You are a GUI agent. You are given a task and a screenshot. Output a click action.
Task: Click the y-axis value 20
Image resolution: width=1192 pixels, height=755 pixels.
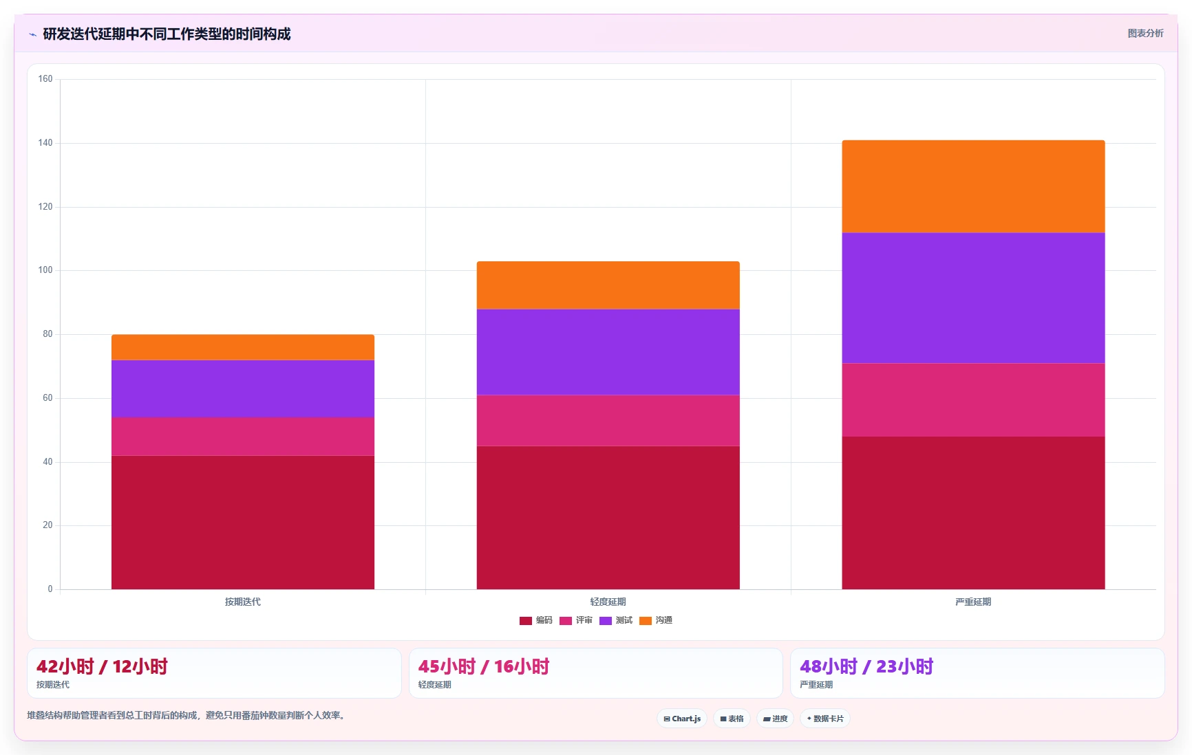coord(47,525)
